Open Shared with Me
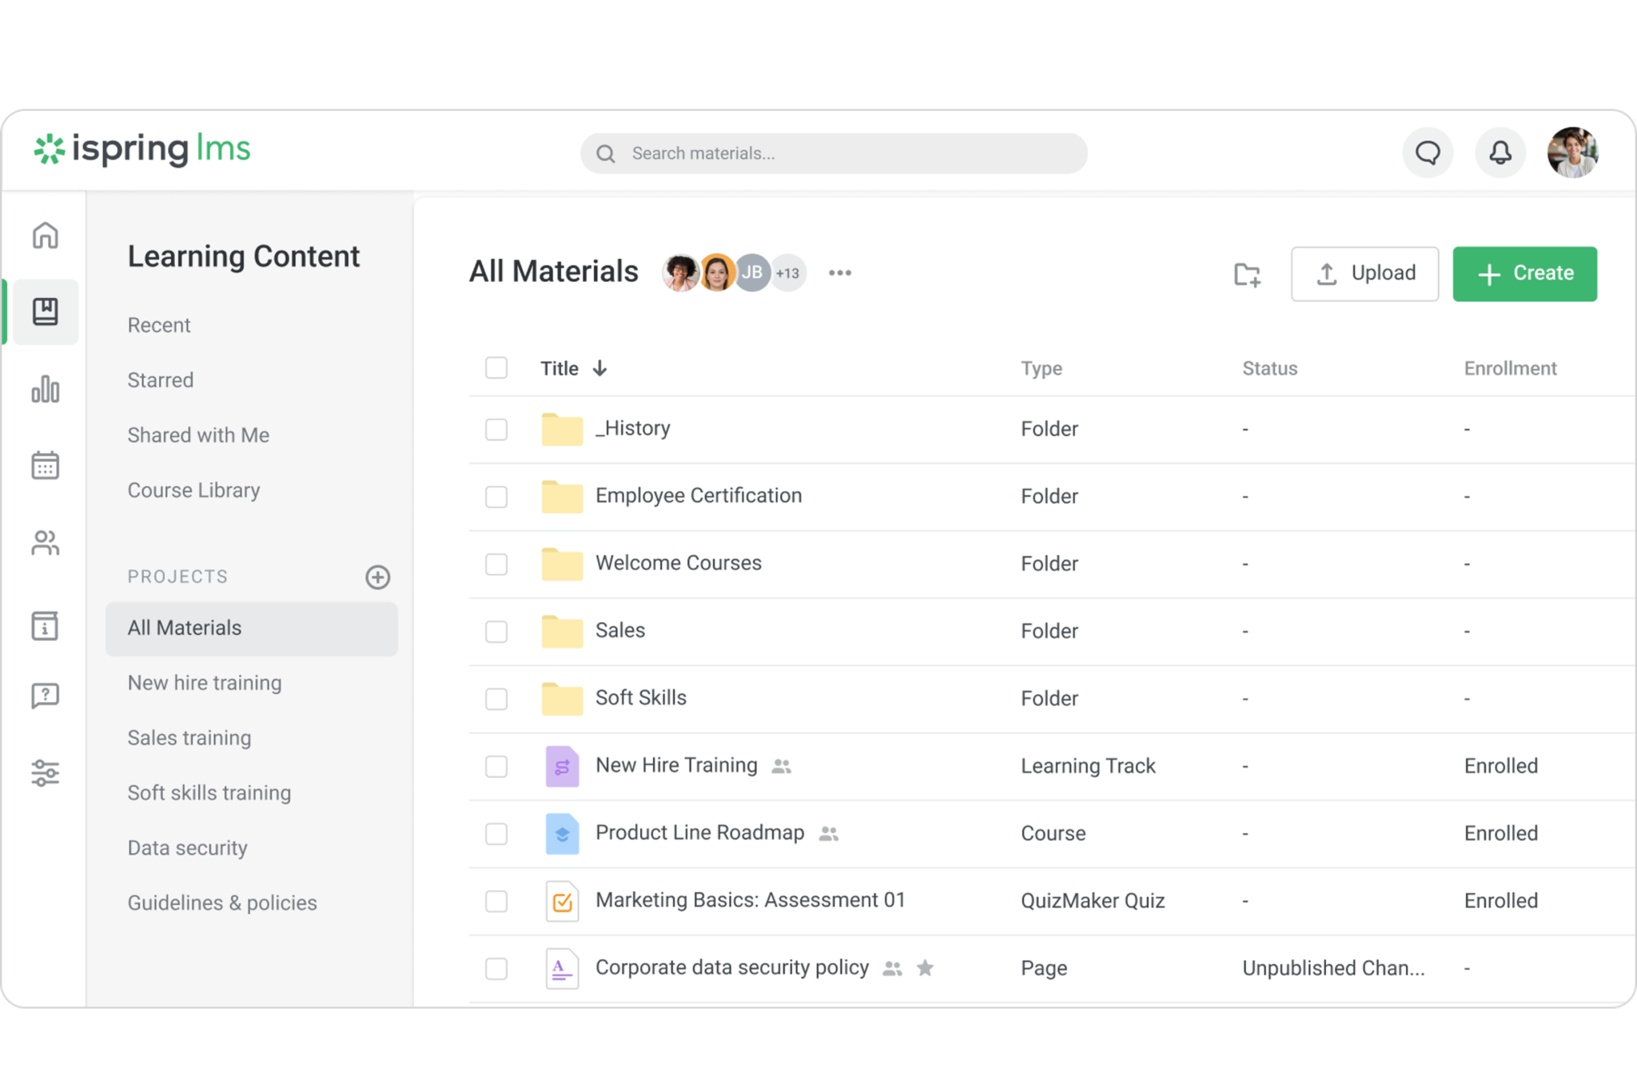 (198, 435)
